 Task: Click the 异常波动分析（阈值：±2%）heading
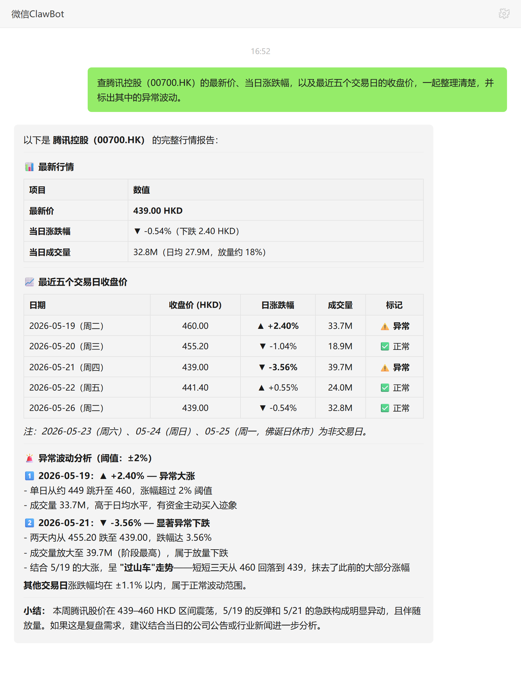pyautogui.click(x=95, y=458)
